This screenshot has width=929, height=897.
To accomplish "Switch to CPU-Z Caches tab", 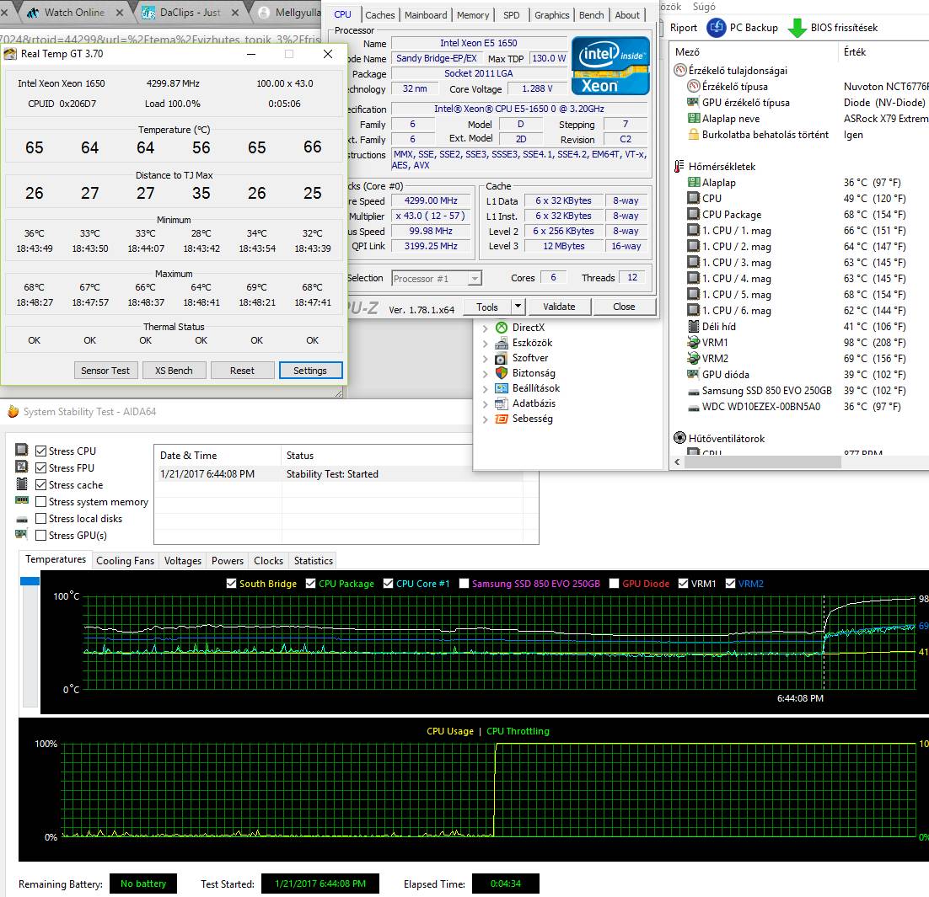I will coord(379,15).
